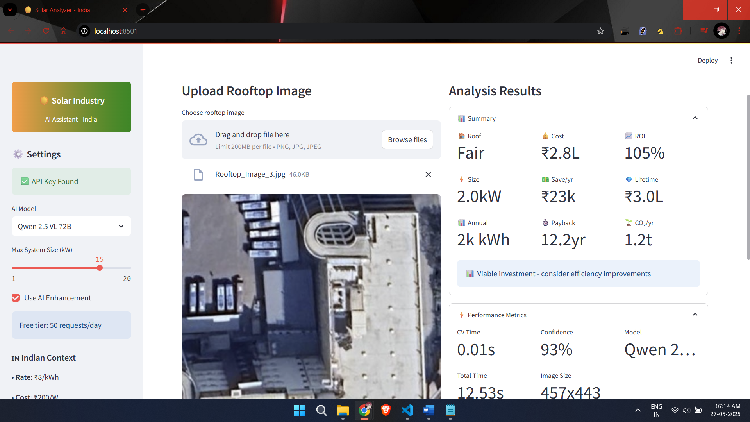Open the browser extensions puzzle icon
Image resolution: width=750 pixels, height=422 pixels.
[679, 31]
